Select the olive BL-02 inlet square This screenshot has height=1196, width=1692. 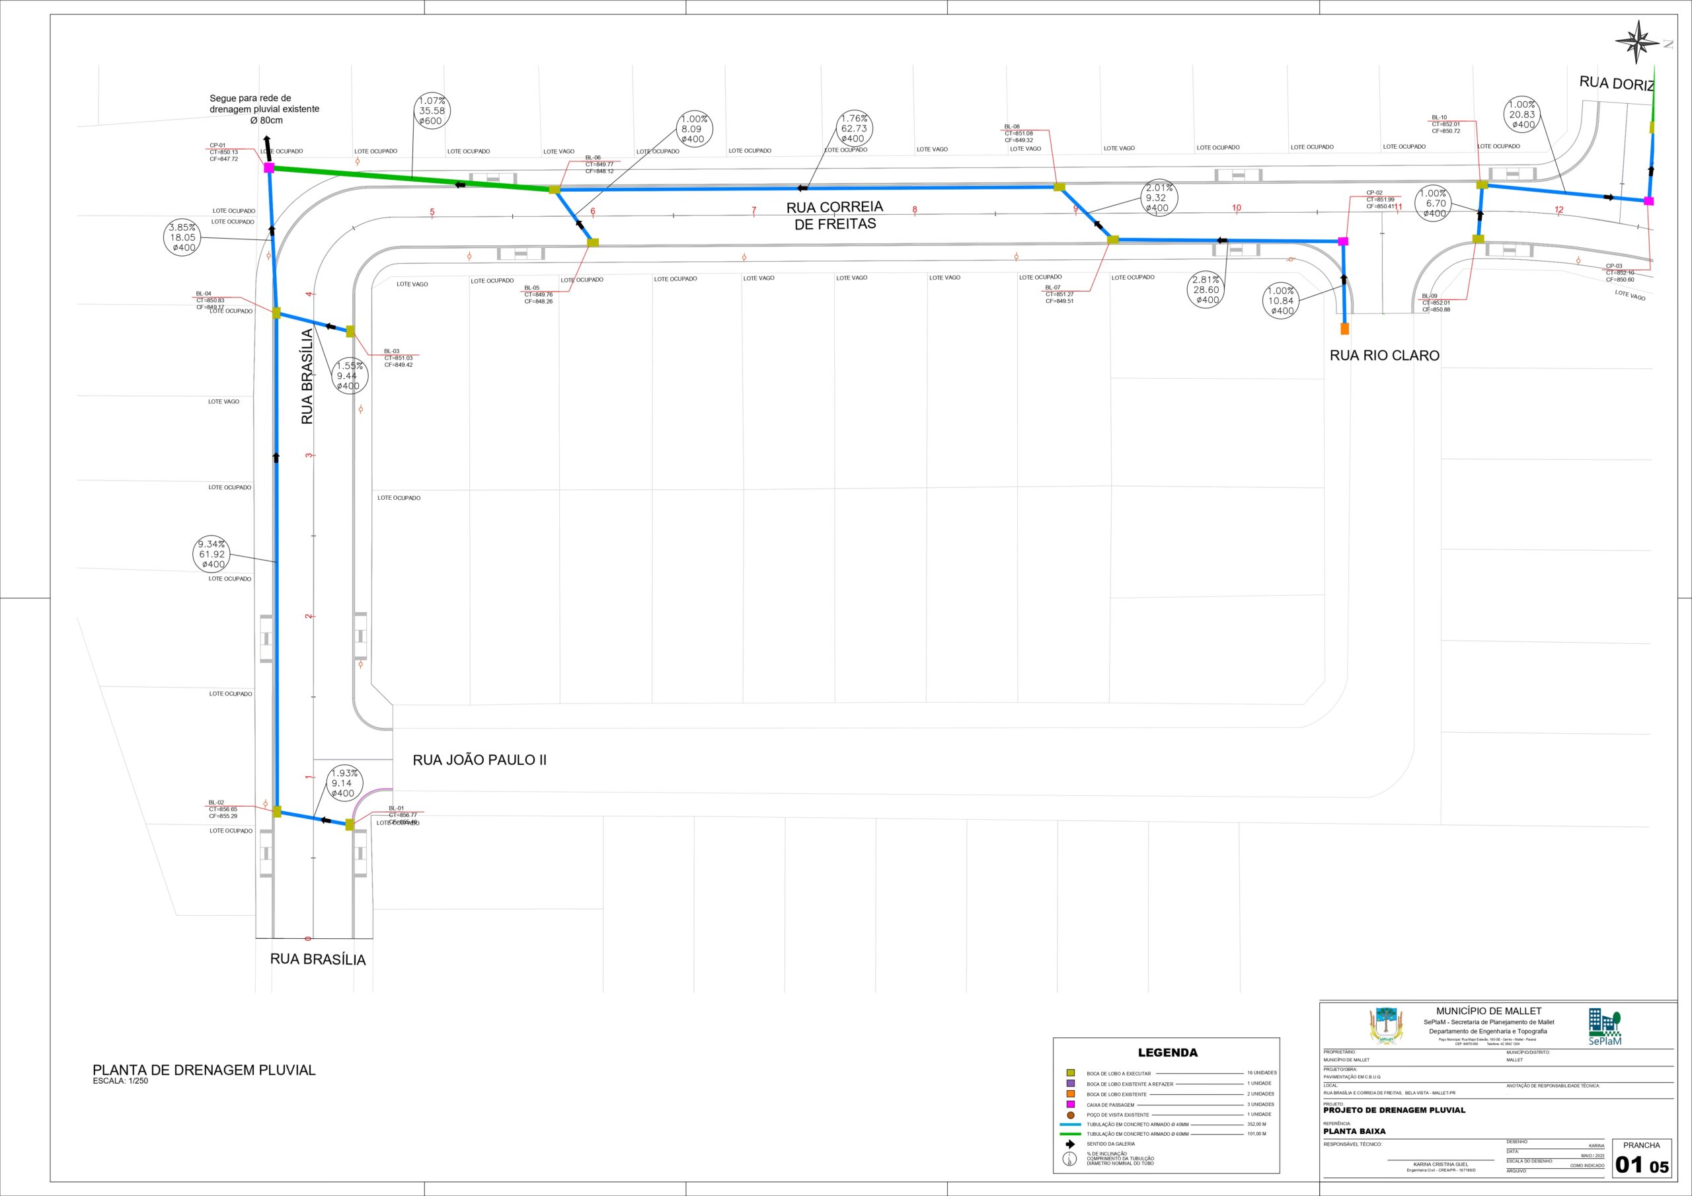pos(277,812)
